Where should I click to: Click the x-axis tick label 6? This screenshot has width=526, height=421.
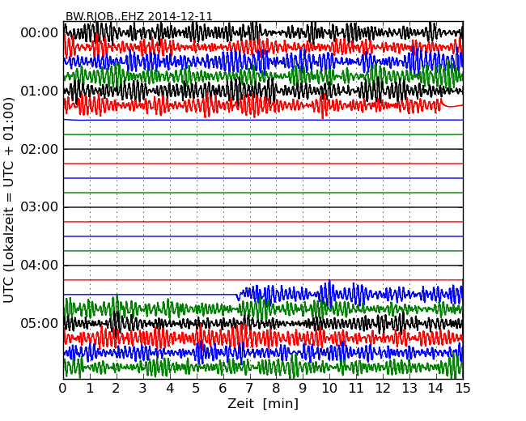[223, 389]
